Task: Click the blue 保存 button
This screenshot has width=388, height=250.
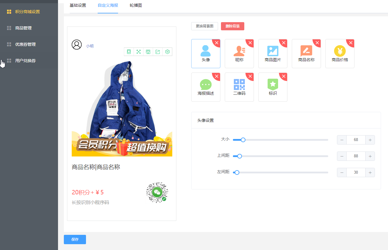Action: click(75, 240)
